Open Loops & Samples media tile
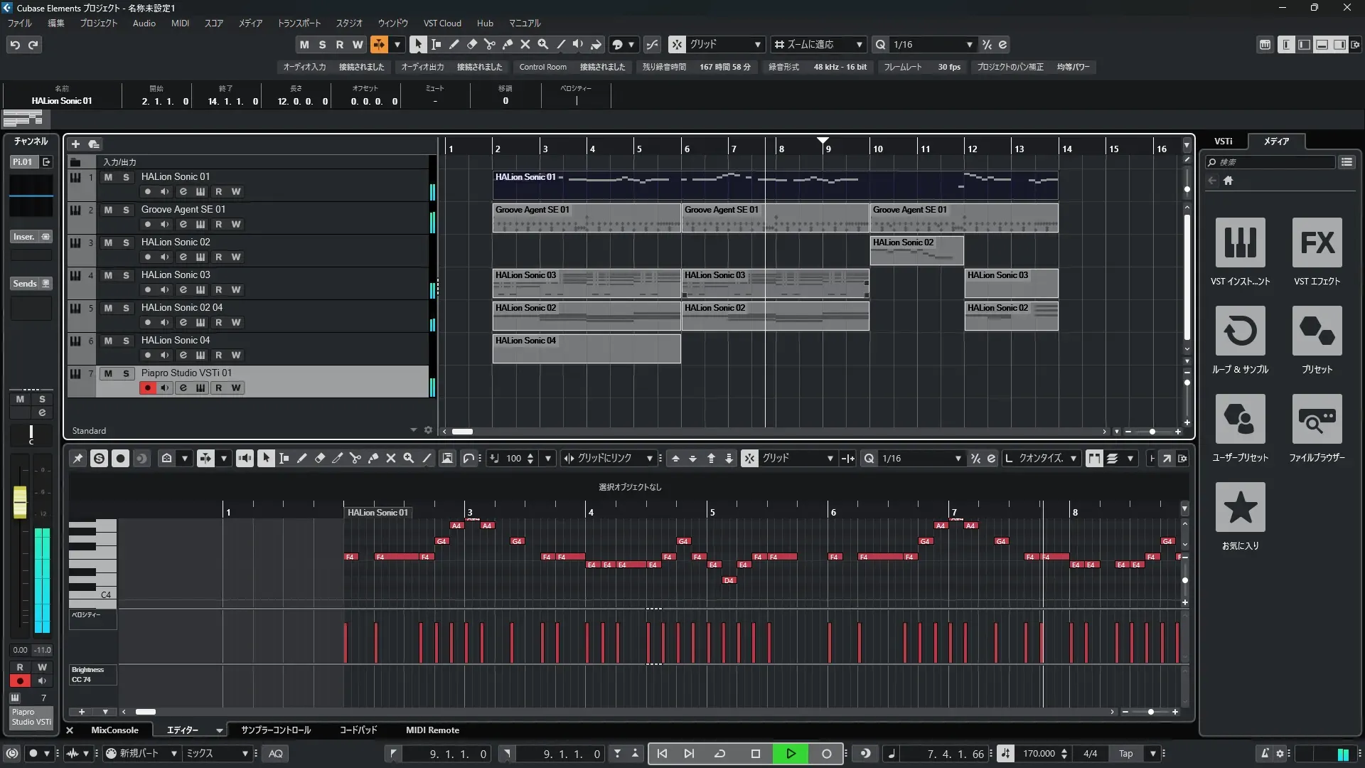Screen dimensions: 1365x768 point(1240,331)
